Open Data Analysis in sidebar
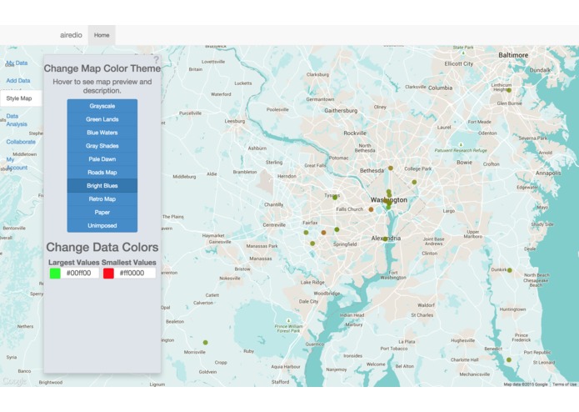This screenshot has height=412, width=579. [17, 120]
